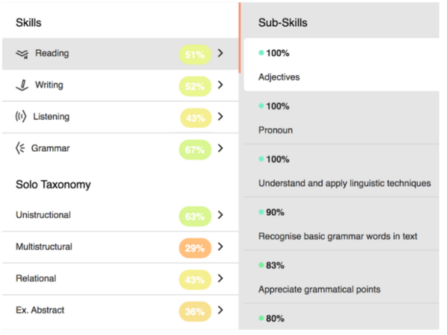The height and width of the screenshot is (335, 447).
Task: Expand the Listening row chevron
Action: tap(221, 117)
